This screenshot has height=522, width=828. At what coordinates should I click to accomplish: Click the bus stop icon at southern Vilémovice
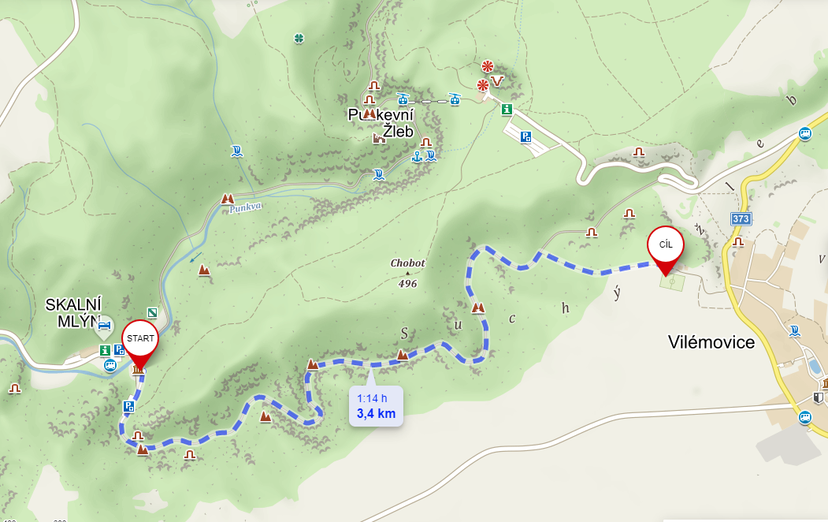point(805,417)
